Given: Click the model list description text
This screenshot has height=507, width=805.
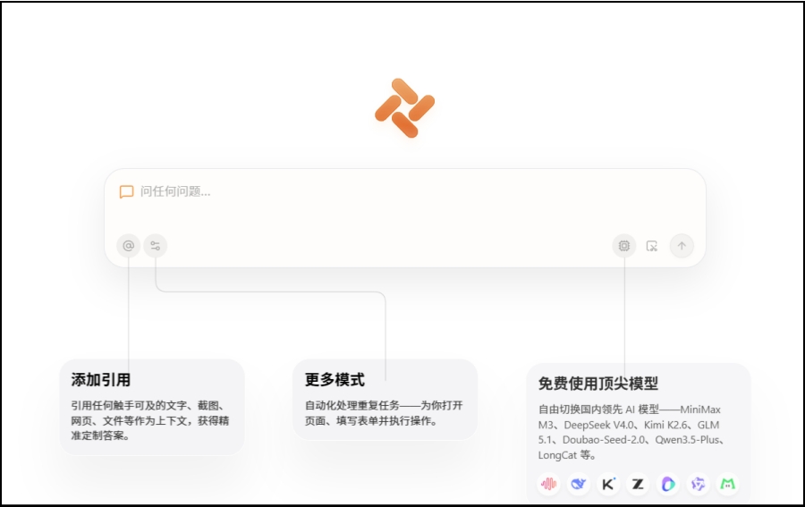Looking at the screenshot, I should [x=631, y=432].
